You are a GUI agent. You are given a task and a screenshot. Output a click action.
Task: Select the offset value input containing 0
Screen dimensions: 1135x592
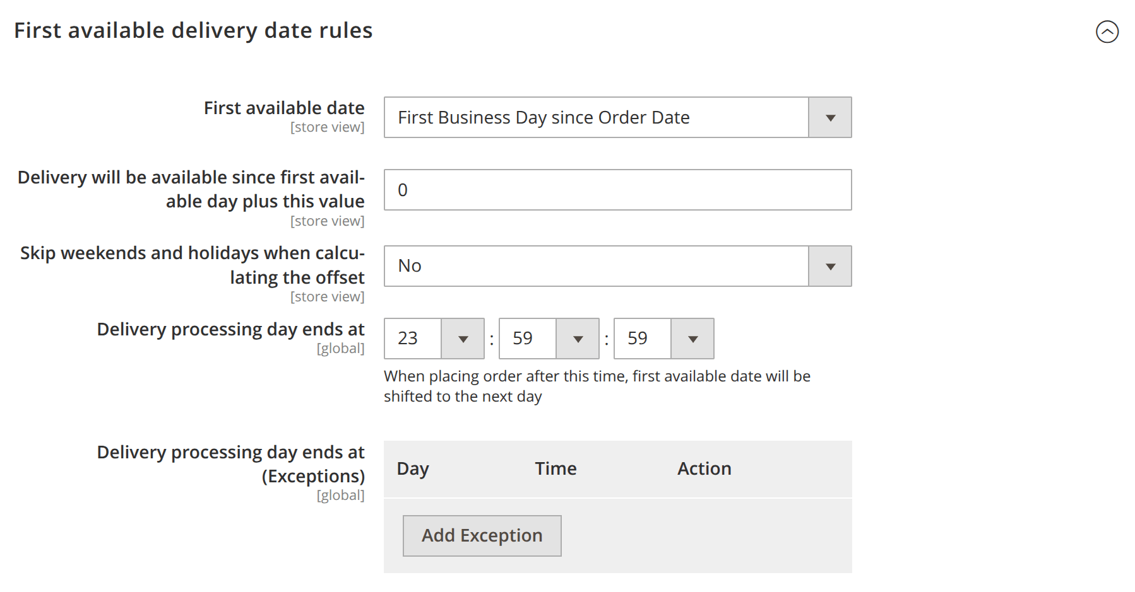coord(617,189)
